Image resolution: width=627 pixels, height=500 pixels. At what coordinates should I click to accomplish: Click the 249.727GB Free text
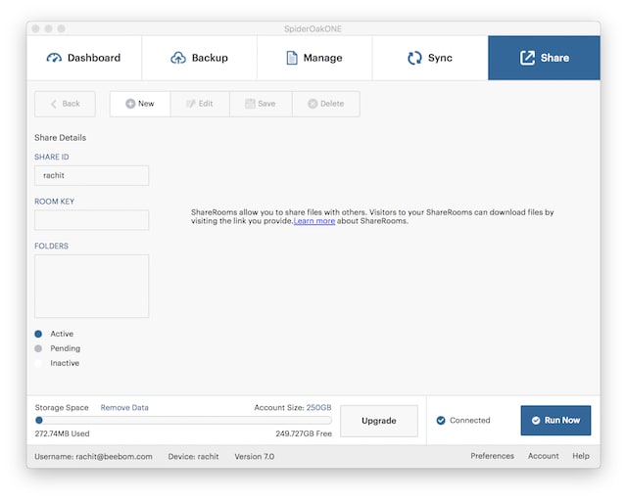tap(304, 433)
